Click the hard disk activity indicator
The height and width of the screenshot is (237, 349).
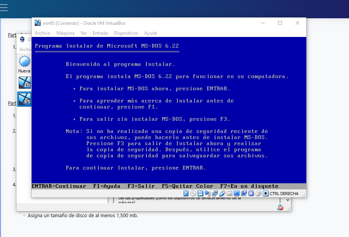(186, 194)
